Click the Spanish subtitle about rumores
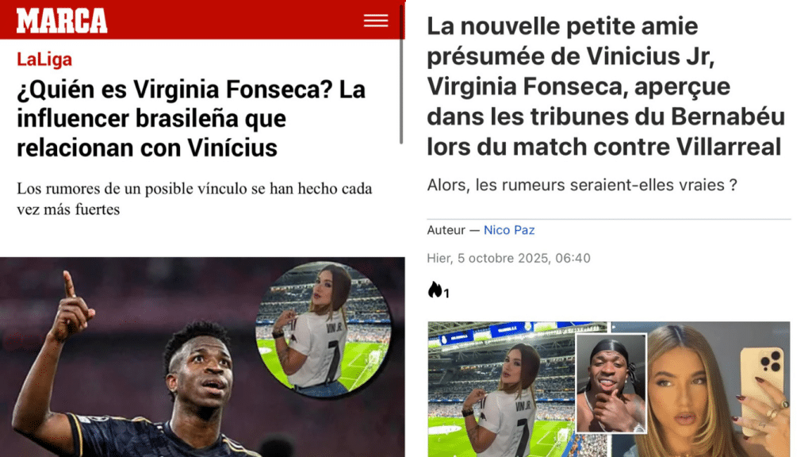 pyautogui.click(x=194, y=199)
